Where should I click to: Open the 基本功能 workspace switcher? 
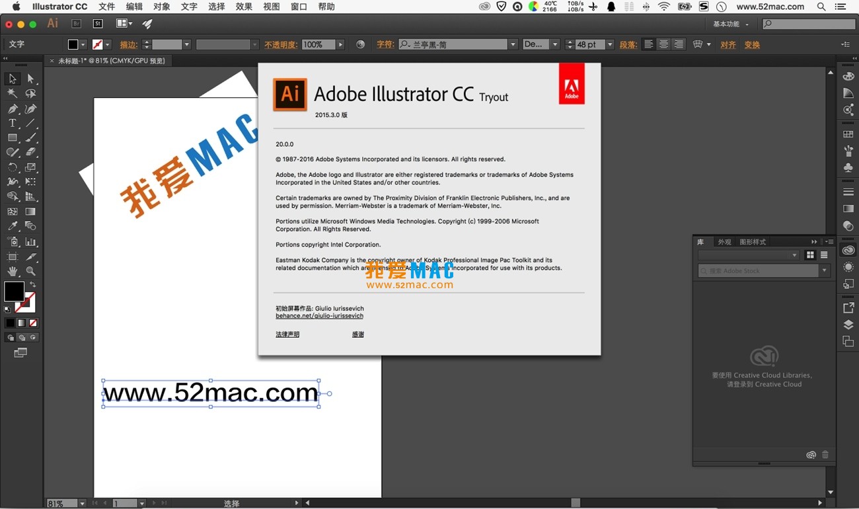tap(731, 24)
